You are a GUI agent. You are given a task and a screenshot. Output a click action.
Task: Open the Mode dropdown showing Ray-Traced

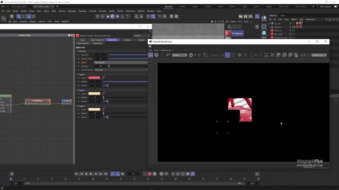(x=121, y=62)
